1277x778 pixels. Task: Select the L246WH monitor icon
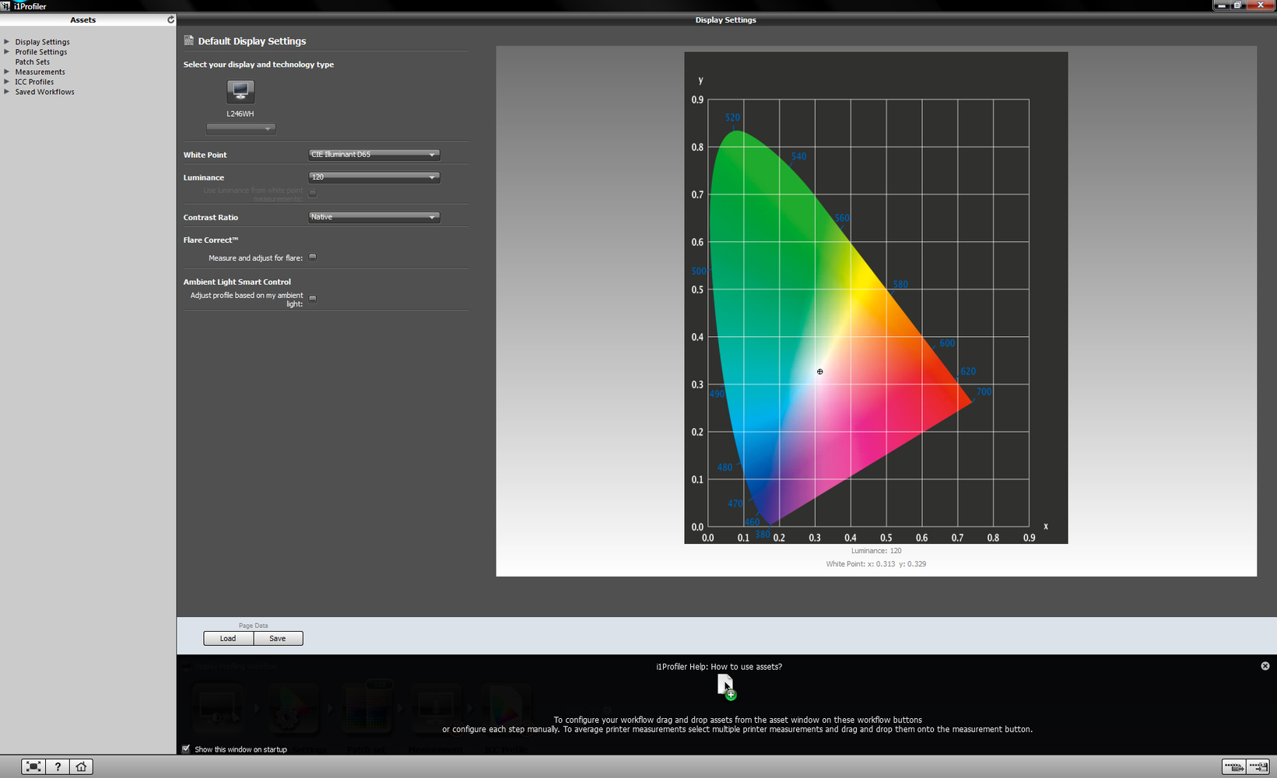(240, 92)
